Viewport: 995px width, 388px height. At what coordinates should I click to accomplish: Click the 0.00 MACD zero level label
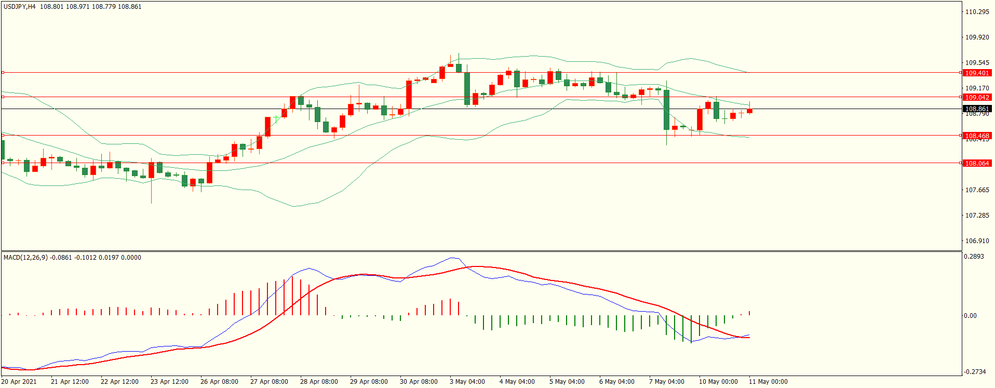(x=970, y=316)
